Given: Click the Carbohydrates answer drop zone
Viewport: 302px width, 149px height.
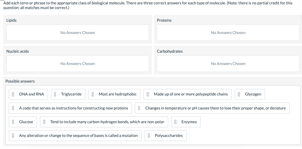Looking at the screenshot, I should coord(228,64).
